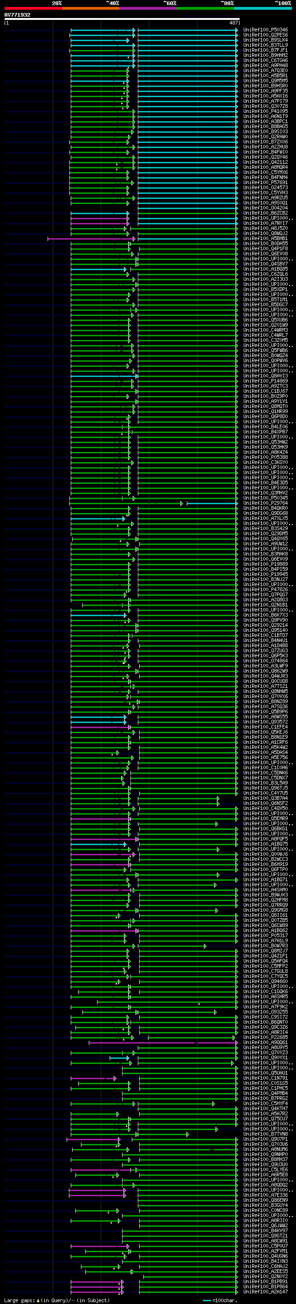The height and width of the screenshot is (1304, 296).
Task: Select hit label UniRef100_A7E336
Action: [x=265, y=1195]
